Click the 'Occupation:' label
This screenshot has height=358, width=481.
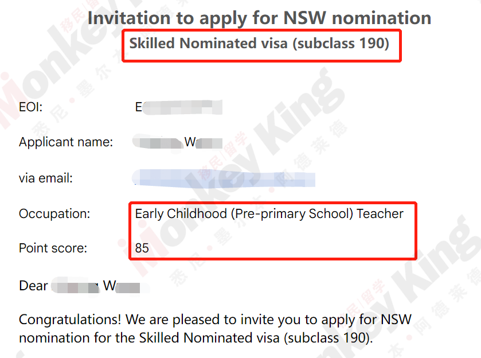click(x=54, y=213)
